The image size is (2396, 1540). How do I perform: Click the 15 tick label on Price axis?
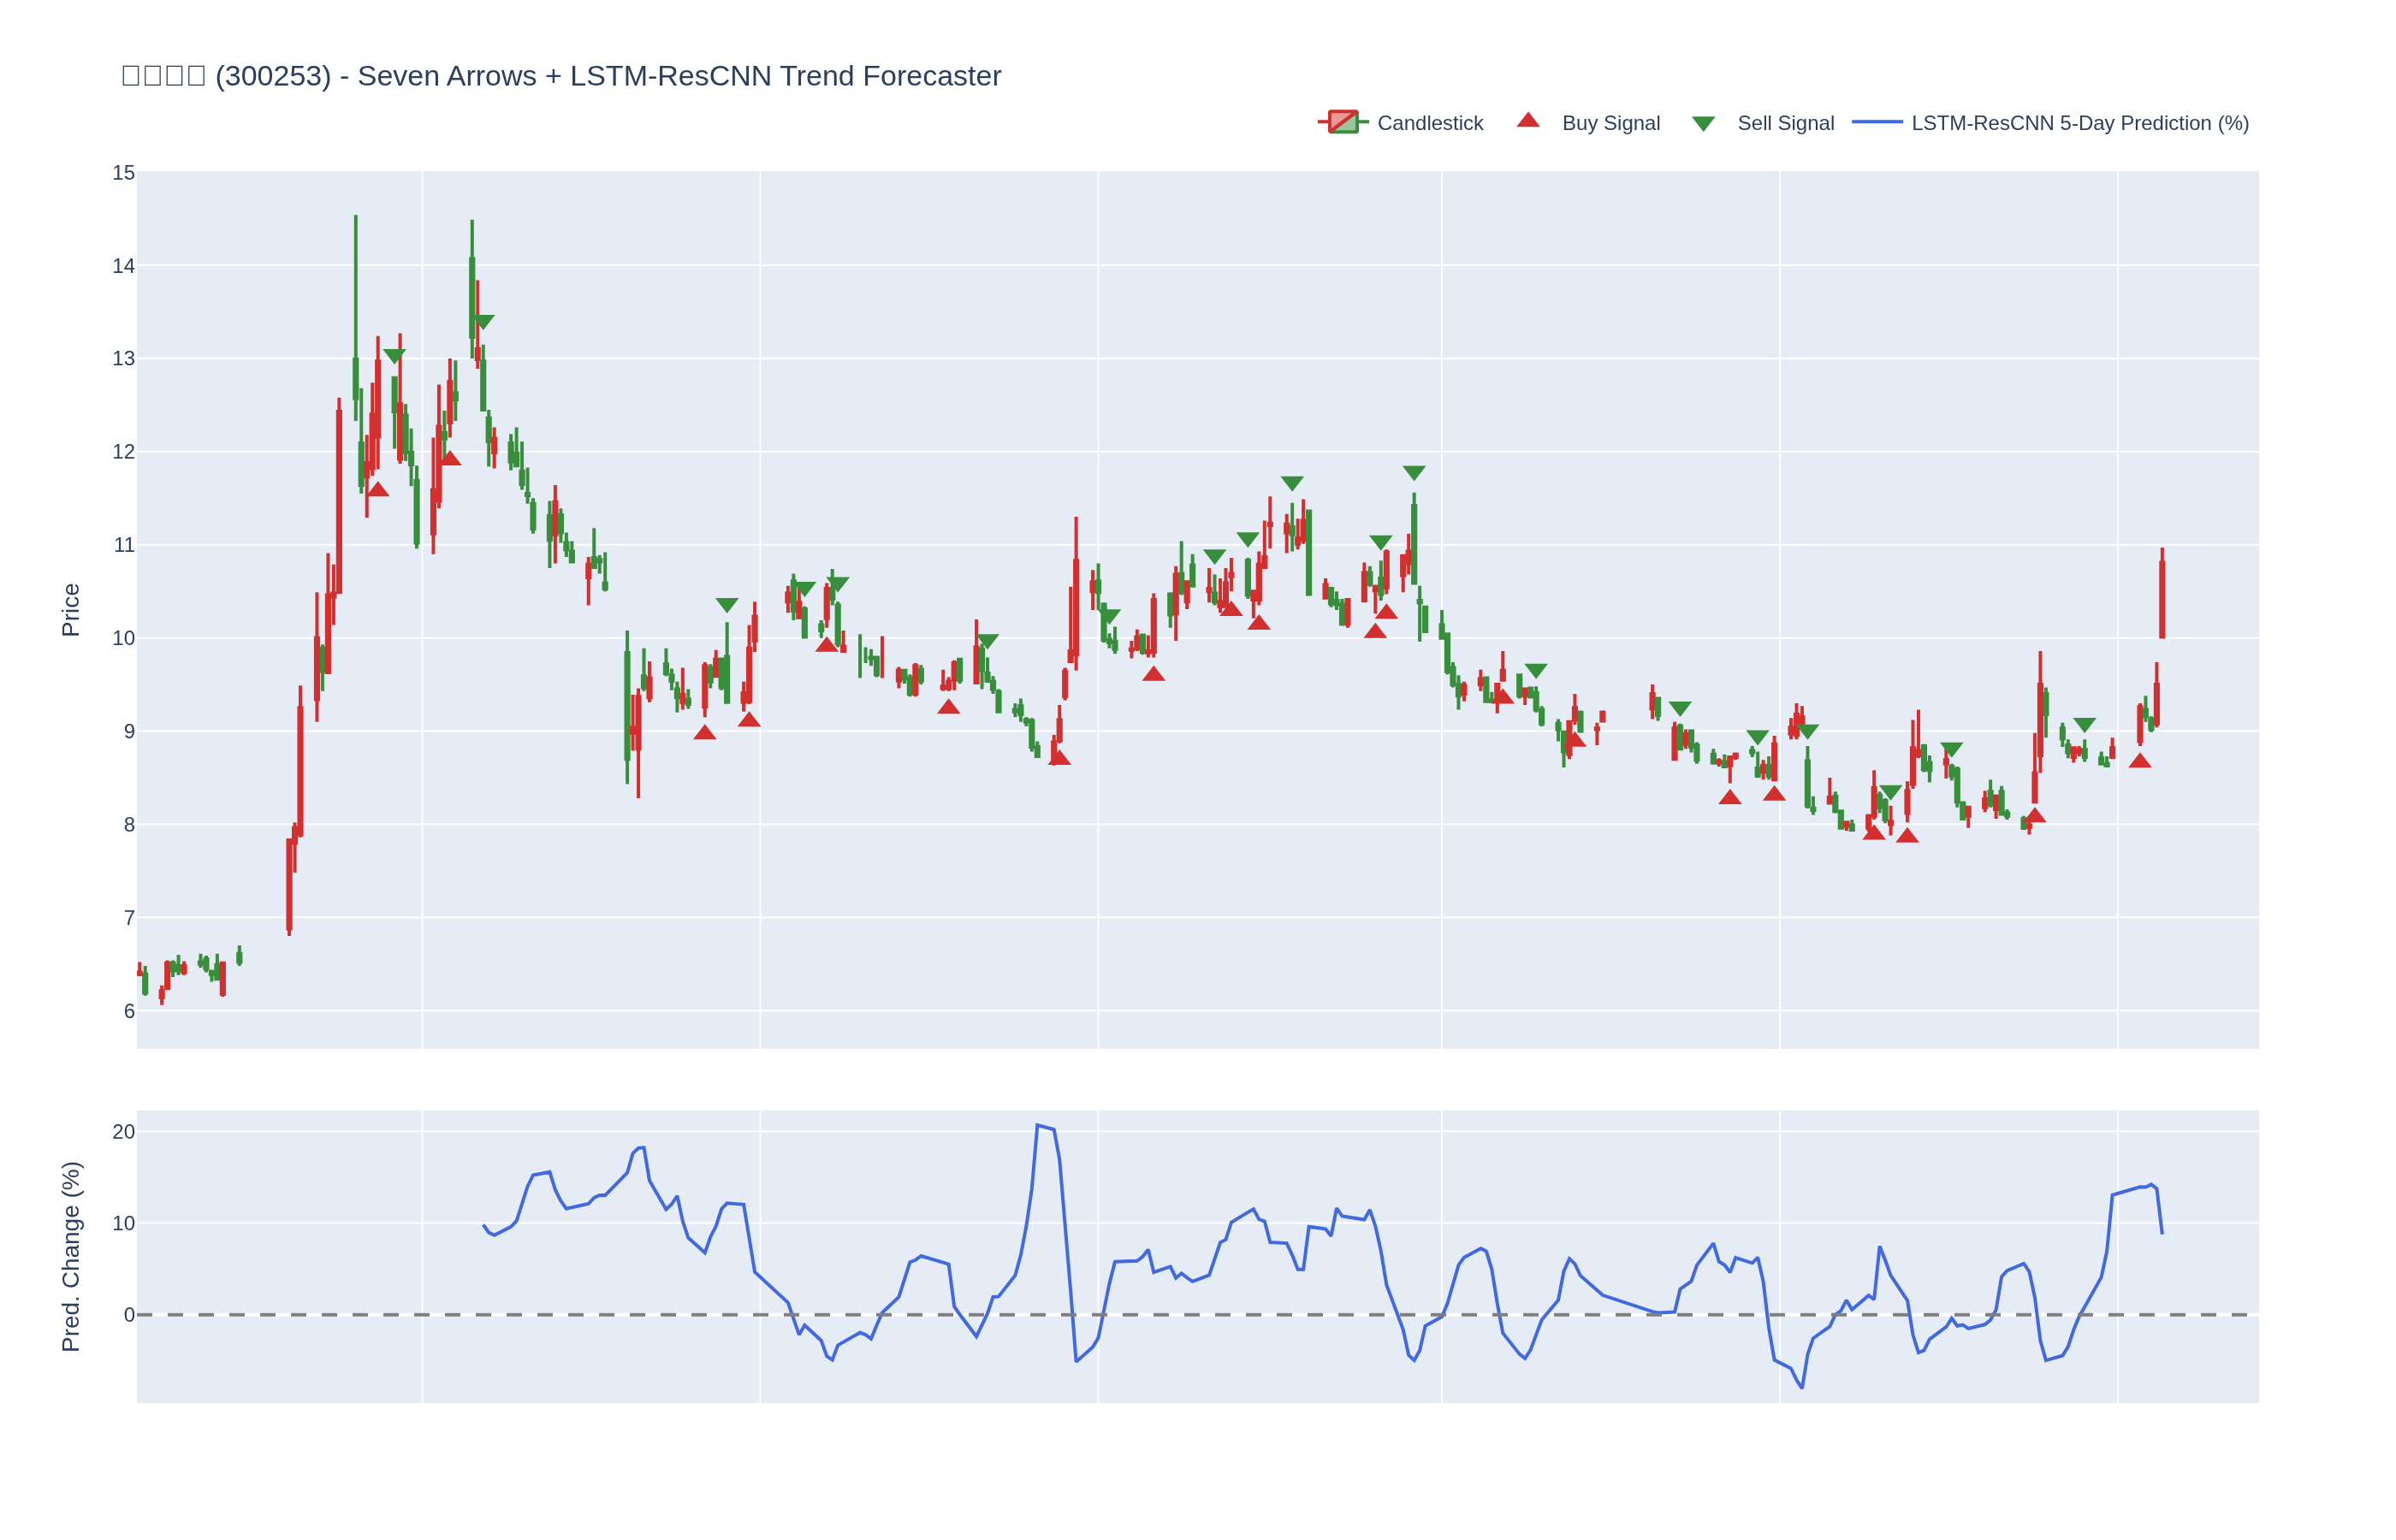(123, 173)
